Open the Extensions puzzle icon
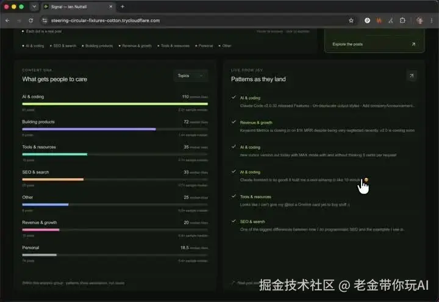This screenshot has width=439, height=302. 402,21
